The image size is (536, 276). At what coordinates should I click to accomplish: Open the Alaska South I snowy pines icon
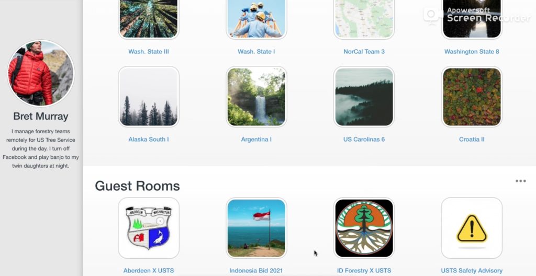[149, 97]
